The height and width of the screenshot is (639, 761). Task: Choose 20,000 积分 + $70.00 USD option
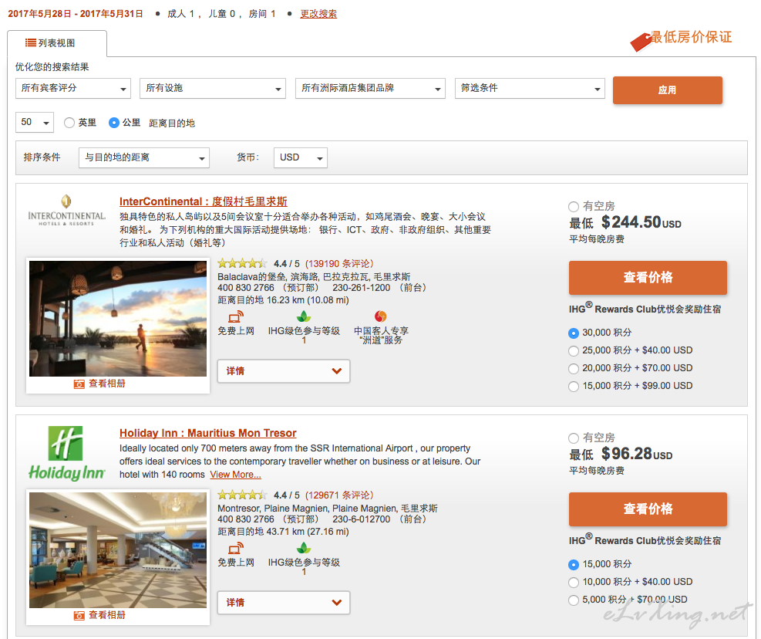tap(574, 368)
